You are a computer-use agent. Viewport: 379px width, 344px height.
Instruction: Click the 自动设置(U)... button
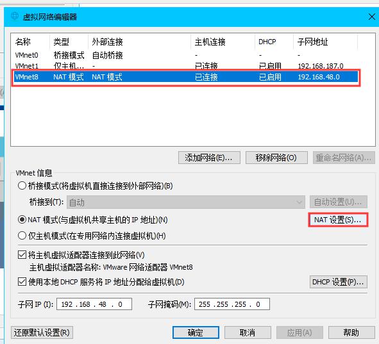tap(338, 202)
